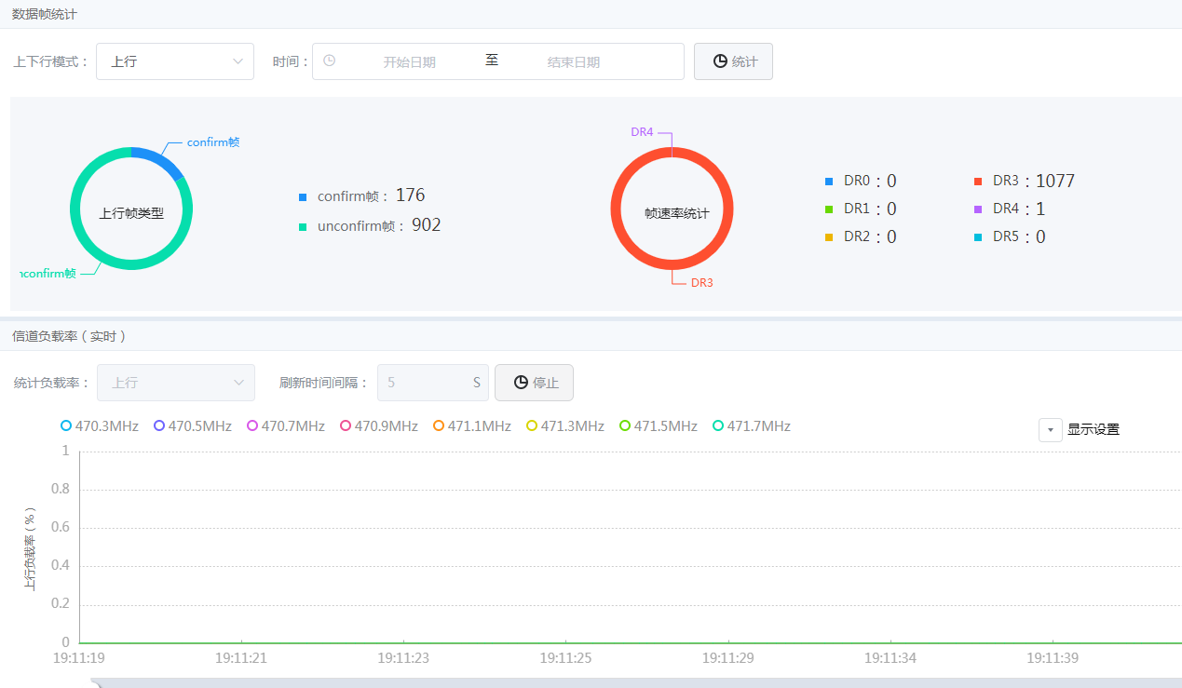1182x688 pixels.
Task: Toggle the 471.7MHz legend series
Action: [751, 426]
